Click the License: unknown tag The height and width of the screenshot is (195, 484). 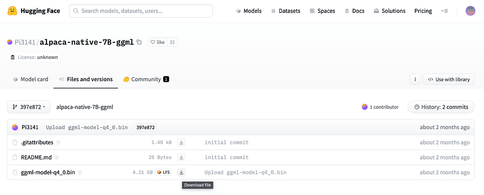(34, 57)
